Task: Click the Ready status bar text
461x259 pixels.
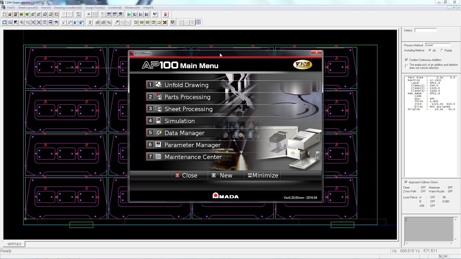Action: 6,251
